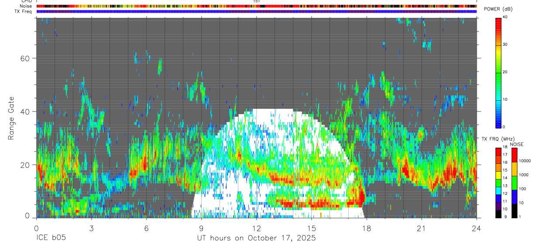The height and width of the screenshot is (247, 536).
Task: Click the green segment of the NOISE colorbar
Action: pos(515,183)
